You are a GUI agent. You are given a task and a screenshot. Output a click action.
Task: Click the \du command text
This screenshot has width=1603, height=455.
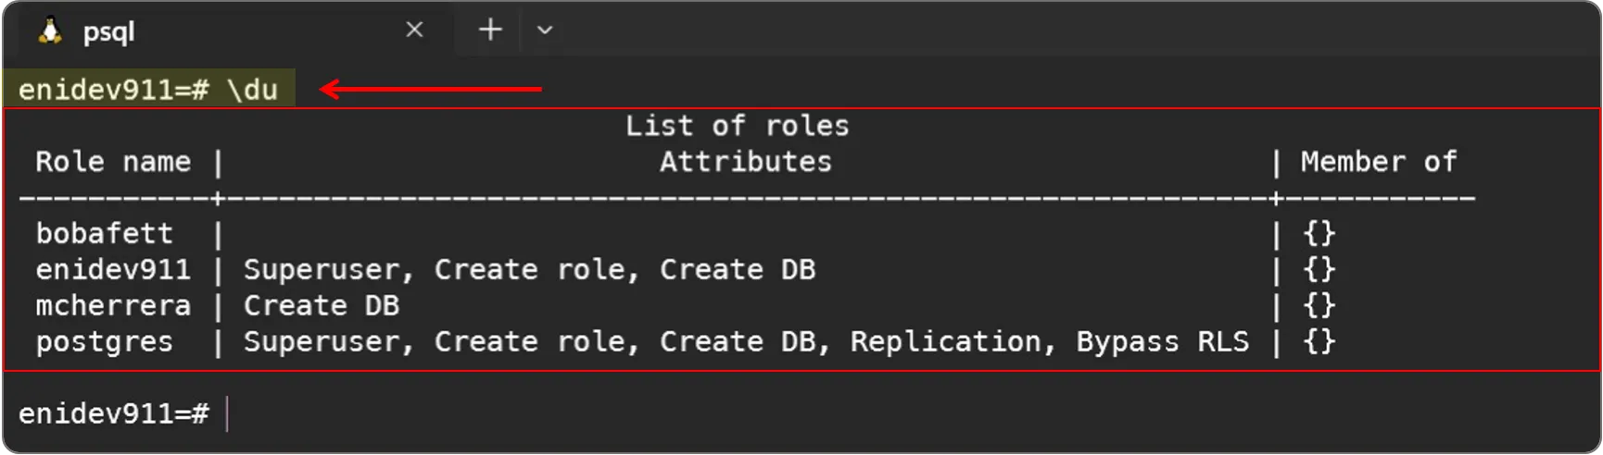coord(252,90)
